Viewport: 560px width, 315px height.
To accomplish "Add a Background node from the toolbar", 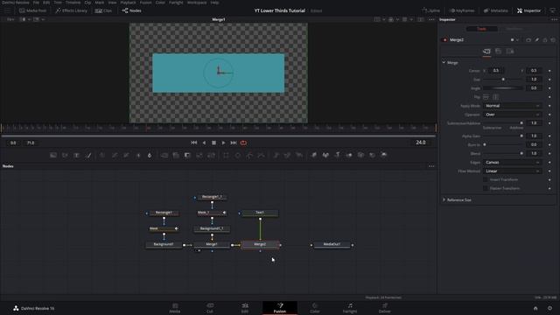I will tap(53, 155).
